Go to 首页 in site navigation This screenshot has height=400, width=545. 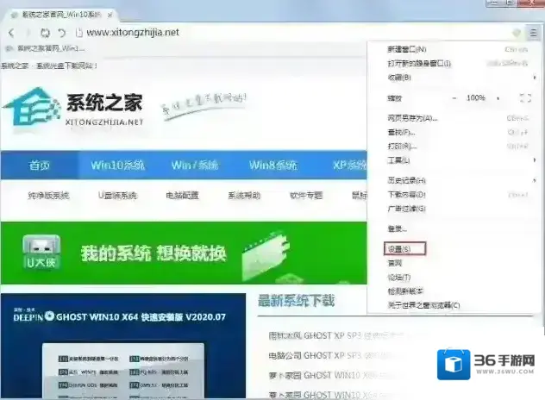[40, 165]
